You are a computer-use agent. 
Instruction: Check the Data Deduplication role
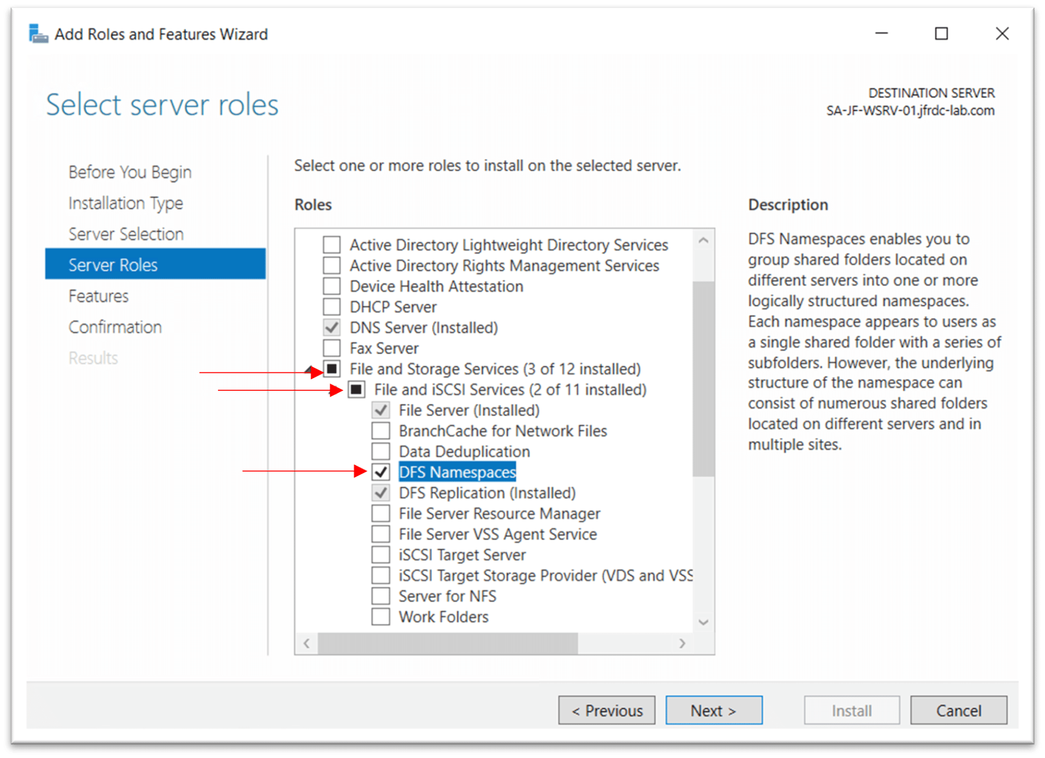click(x=380, y=451)
